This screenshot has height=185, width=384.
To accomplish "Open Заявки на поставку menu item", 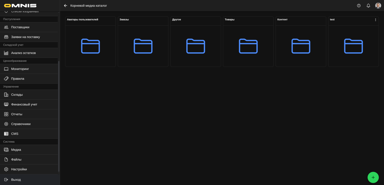I will click(25, 37).
